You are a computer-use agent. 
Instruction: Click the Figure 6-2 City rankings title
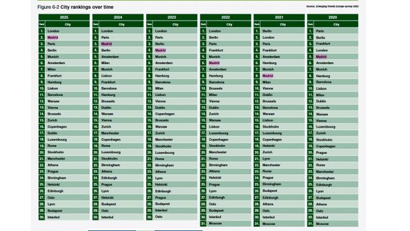tap(75, 7)
